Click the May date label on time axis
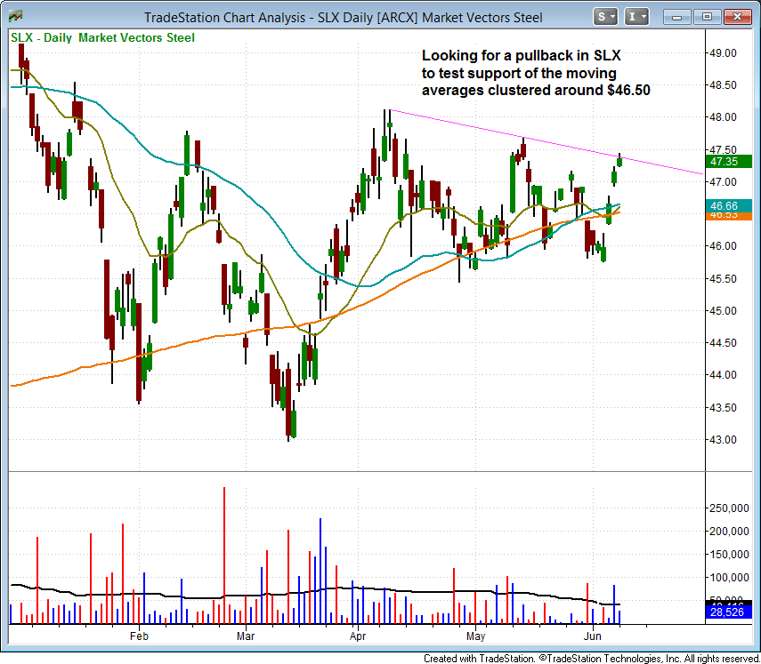 pyautogui.click(x=475, y=636)
